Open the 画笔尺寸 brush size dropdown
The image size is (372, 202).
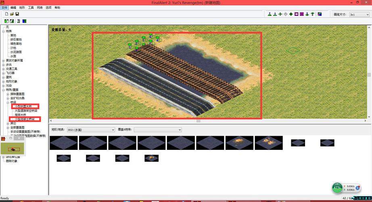[x=359, y=15]
